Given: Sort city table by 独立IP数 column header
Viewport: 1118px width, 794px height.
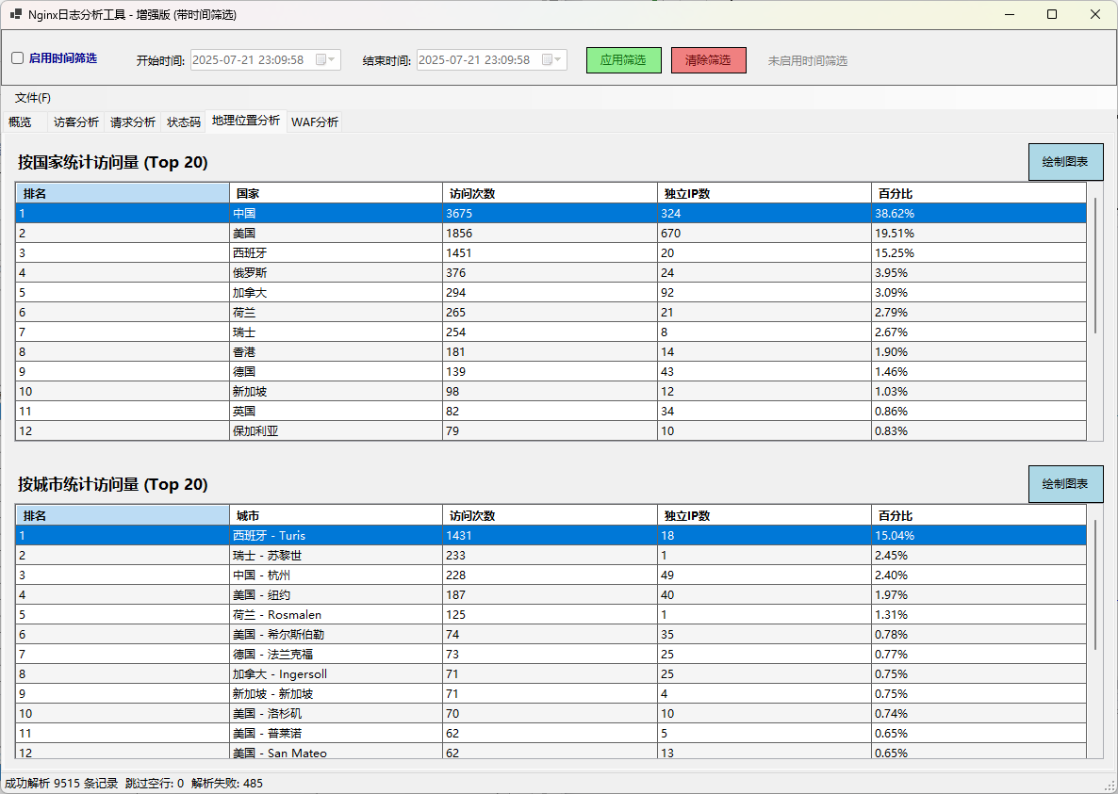Looking at the screenshot, I should tap(764, 515).
